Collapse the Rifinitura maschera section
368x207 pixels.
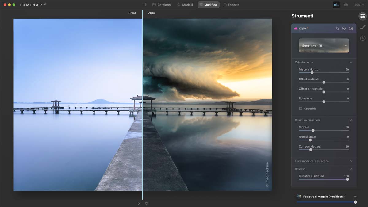click(351, 120)
